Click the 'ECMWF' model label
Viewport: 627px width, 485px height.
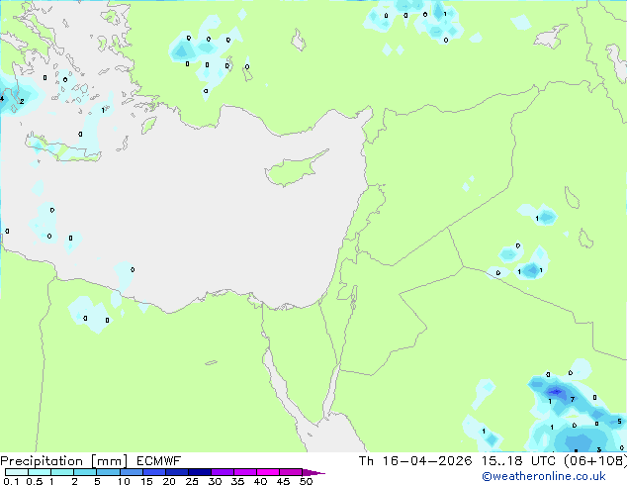tap(159, 461)
